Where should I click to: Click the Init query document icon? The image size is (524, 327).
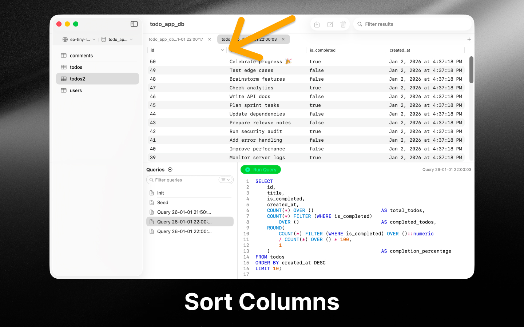152,193
